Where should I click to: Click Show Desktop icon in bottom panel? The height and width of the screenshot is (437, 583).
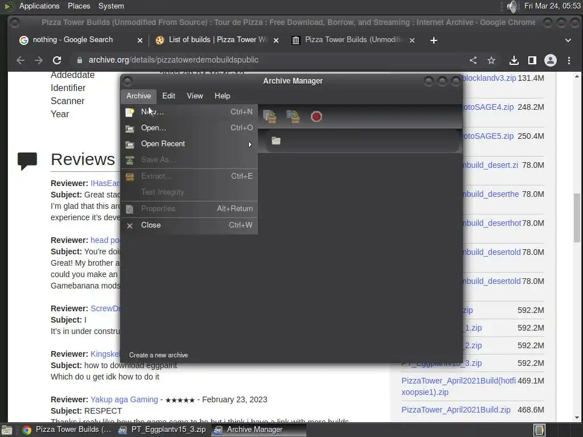pyautogui.click(x=7, y=430)
